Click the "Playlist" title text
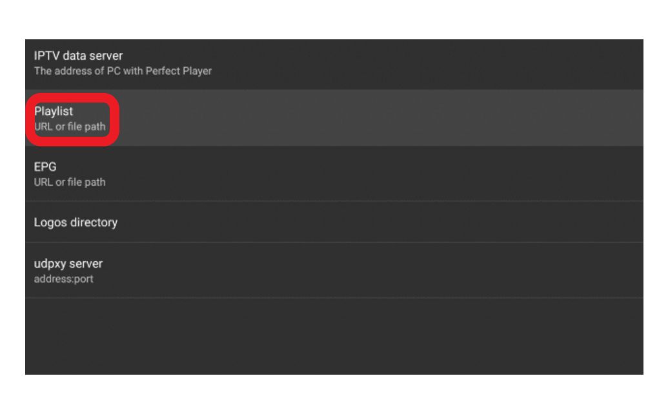Image resolution: width=668 pixels, height=414 pixels. click(54, 111)
